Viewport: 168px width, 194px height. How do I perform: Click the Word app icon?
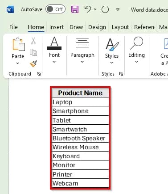(10, 9)
